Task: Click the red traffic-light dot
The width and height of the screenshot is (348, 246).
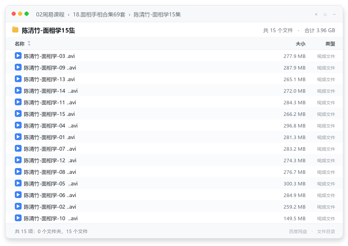Action: [14, 14]
